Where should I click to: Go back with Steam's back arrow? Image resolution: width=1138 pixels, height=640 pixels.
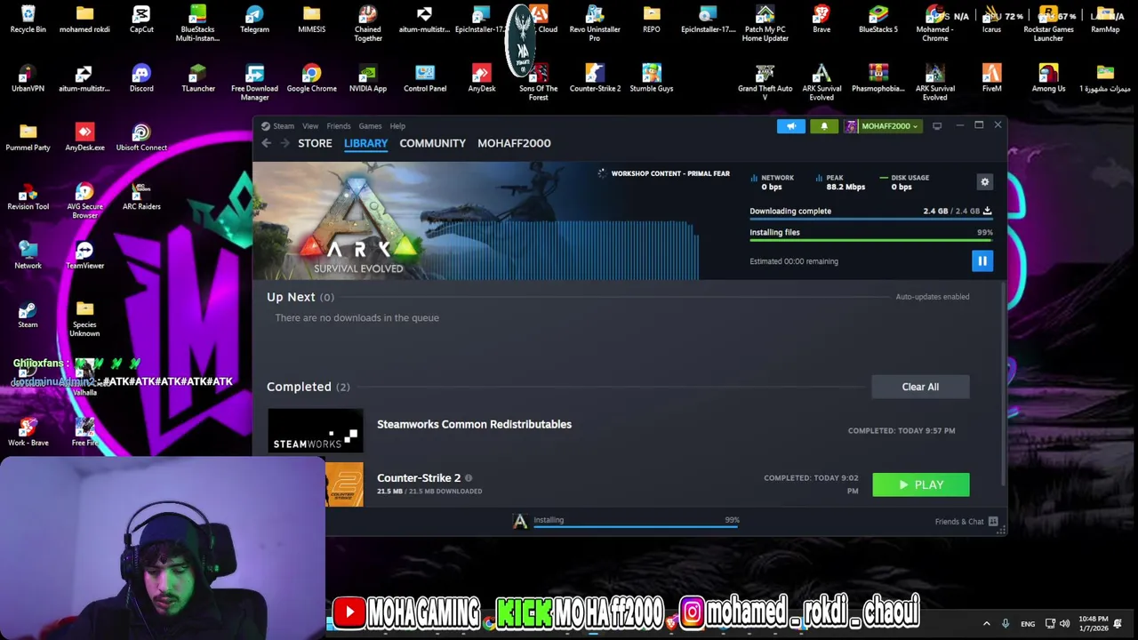(x=266, y=143)
